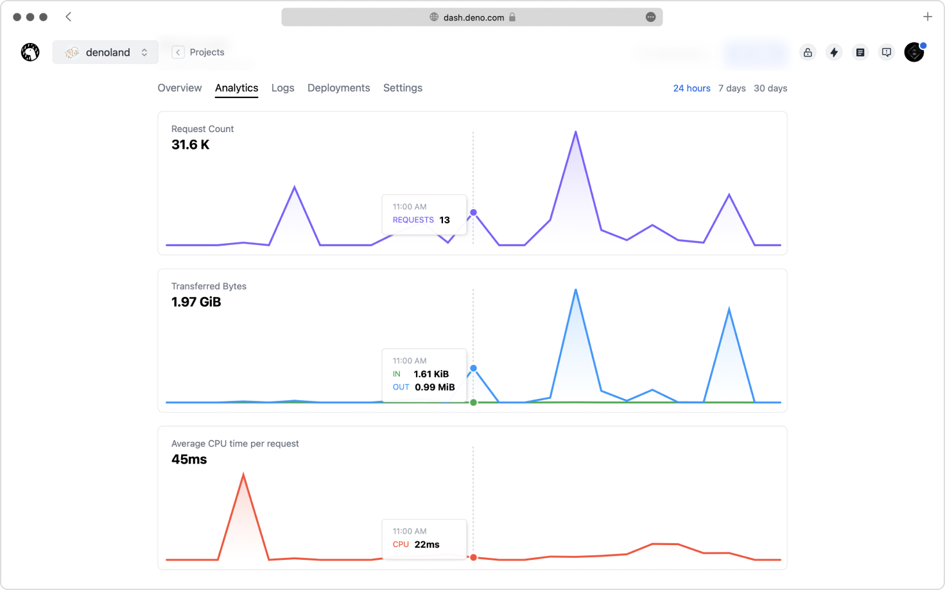Select the 24 hours time range
This screenshot has height=590, width=945.
coord(692,88)
